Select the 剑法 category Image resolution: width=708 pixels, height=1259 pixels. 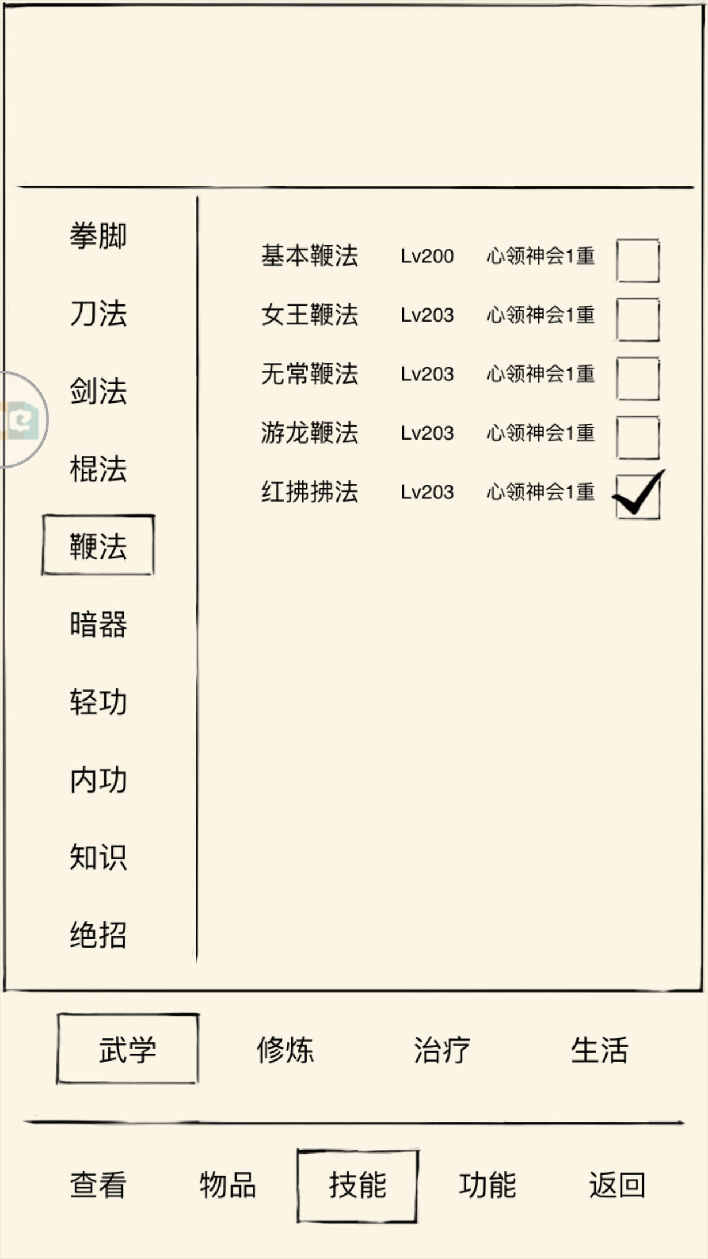(98, 391)
